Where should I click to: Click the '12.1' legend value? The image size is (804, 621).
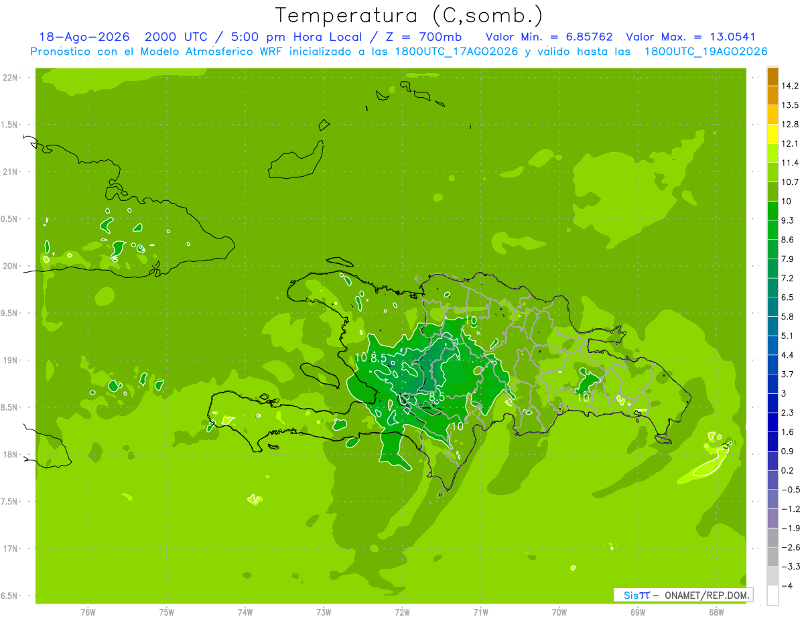pyautogui.click(x=789, y=143)
